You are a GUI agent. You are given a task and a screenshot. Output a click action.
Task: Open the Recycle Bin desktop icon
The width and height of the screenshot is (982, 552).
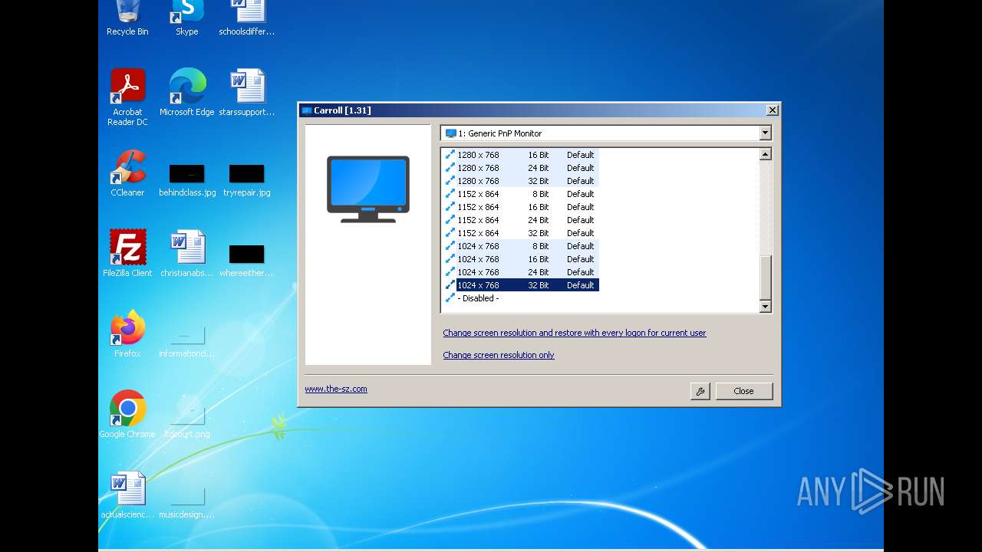click(x=127, y=18)
